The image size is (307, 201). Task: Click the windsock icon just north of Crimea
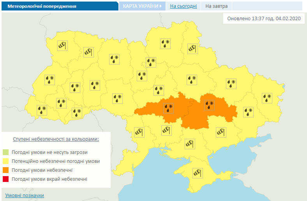(x=190, y=144)
